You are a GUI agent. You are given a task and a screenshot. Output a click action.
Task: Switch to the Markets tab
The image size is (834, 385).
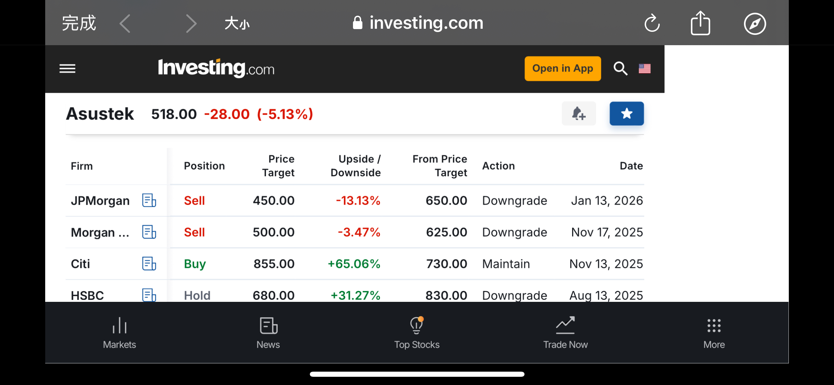(x=119, y=332)
